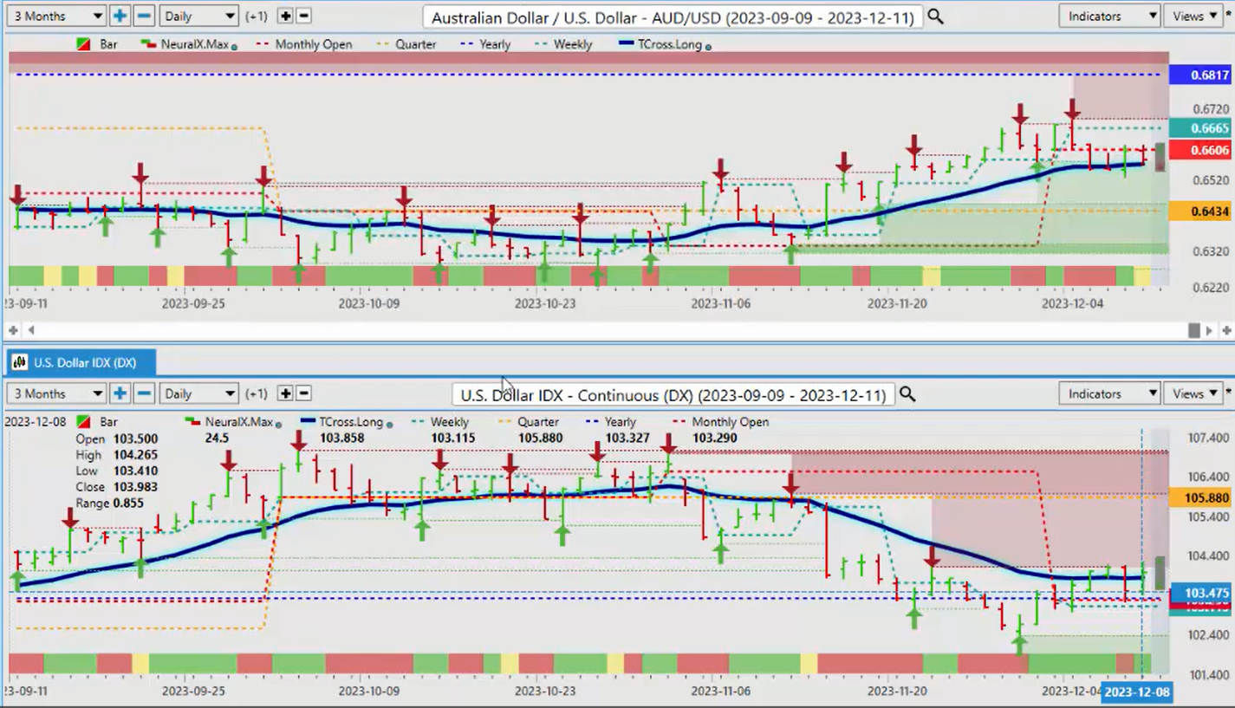Click AUD/USD symbol search magnifier

point(935,16)
